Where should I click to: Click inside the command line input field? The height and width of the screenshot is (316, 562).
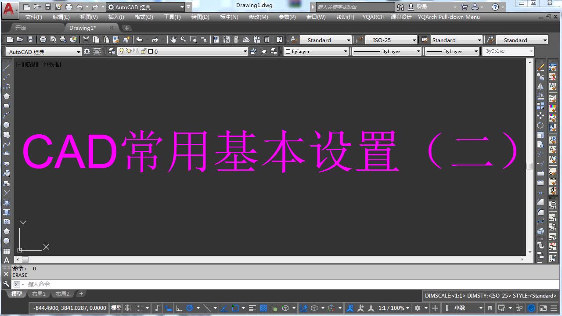click(88, 284)
